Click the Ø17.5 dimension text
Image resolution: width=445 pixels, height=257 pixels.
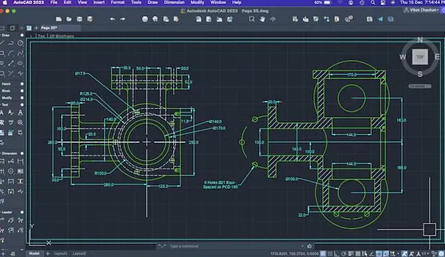80,74
